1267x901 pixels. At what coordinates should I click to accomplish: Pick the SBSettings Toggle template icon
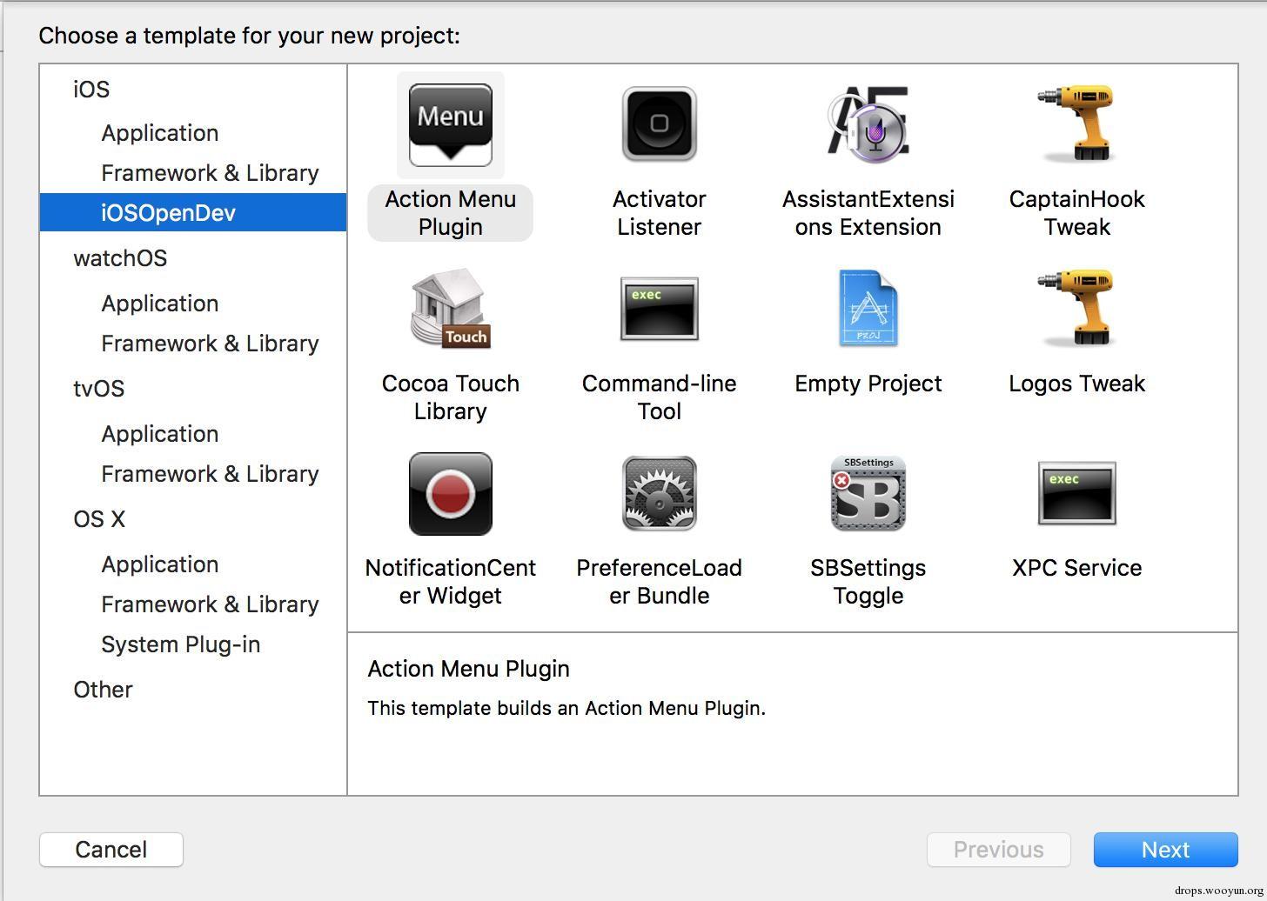click(868, 493)
